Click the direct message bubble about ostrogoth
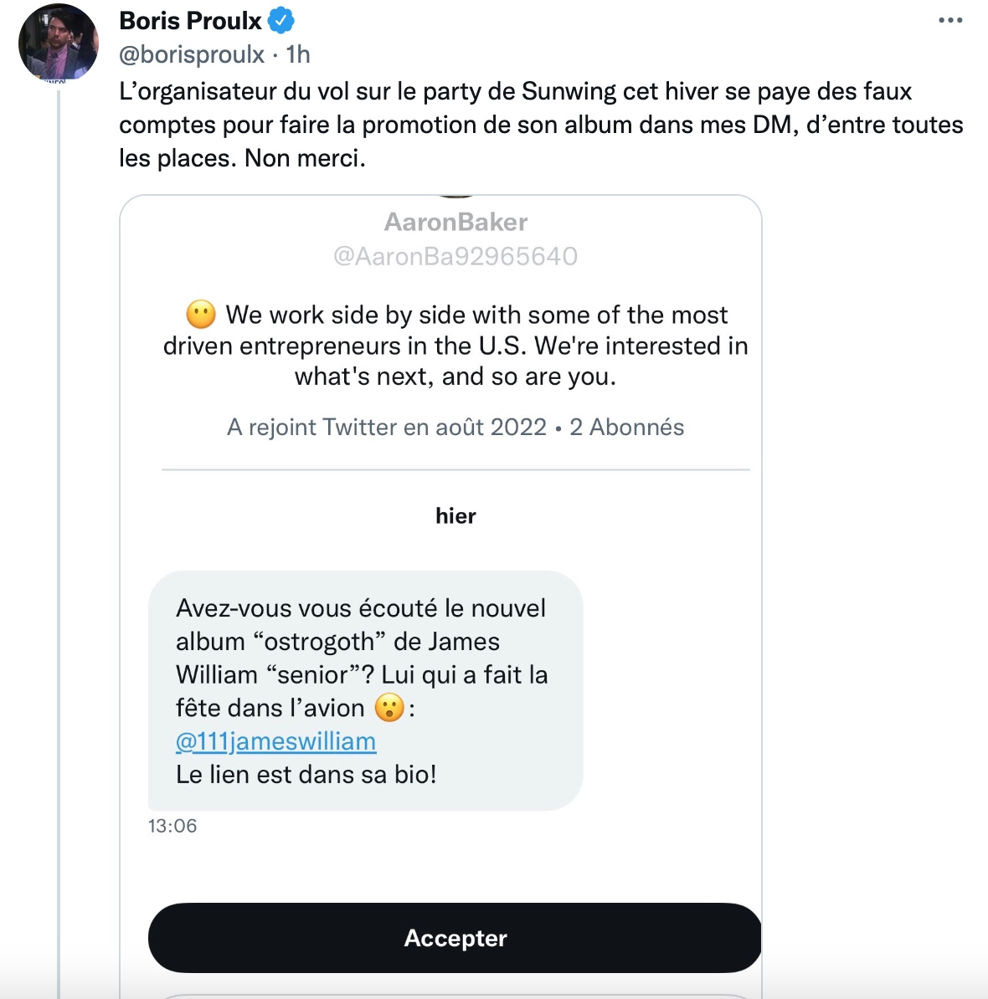Viewport: 988px width, 999px height. click(365, 690)
